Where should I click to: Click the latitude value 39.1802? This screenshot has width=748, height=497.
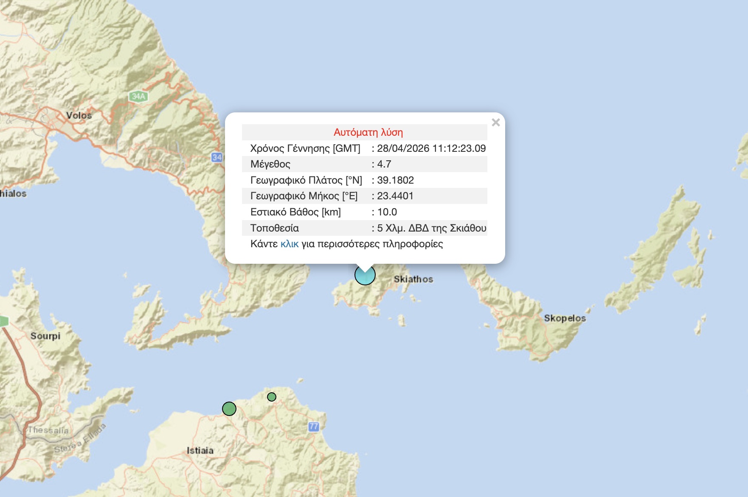coord(395,180)
